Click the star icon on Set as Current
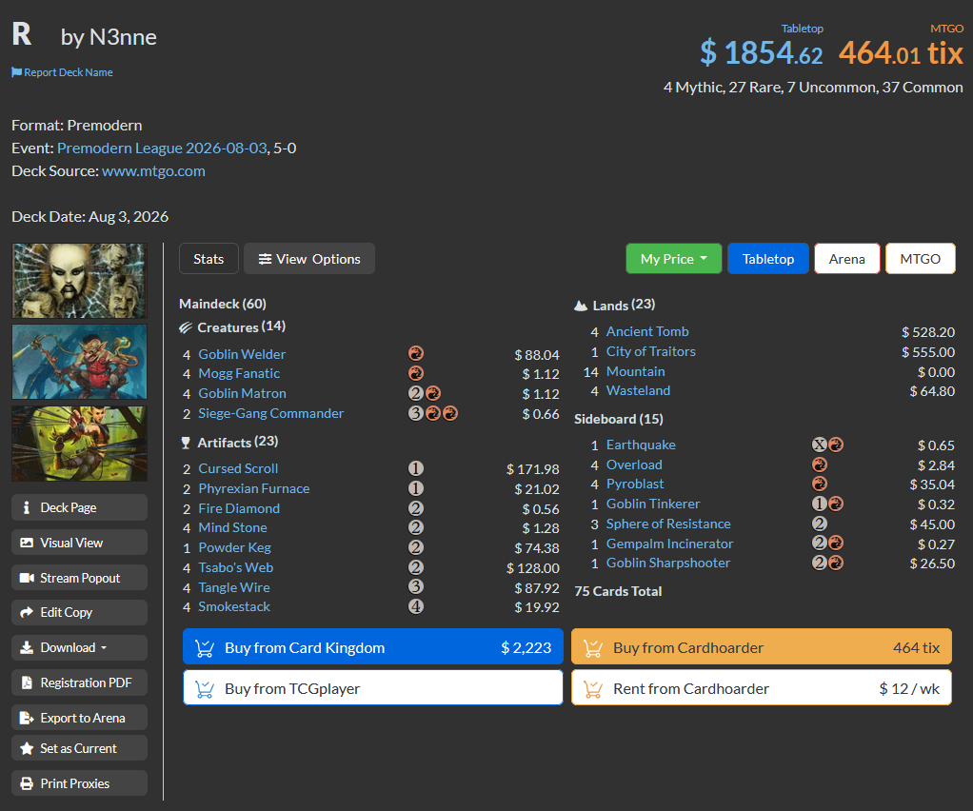Screen dimensions: 973x811 pyautogui.click(x=27, y=748)
